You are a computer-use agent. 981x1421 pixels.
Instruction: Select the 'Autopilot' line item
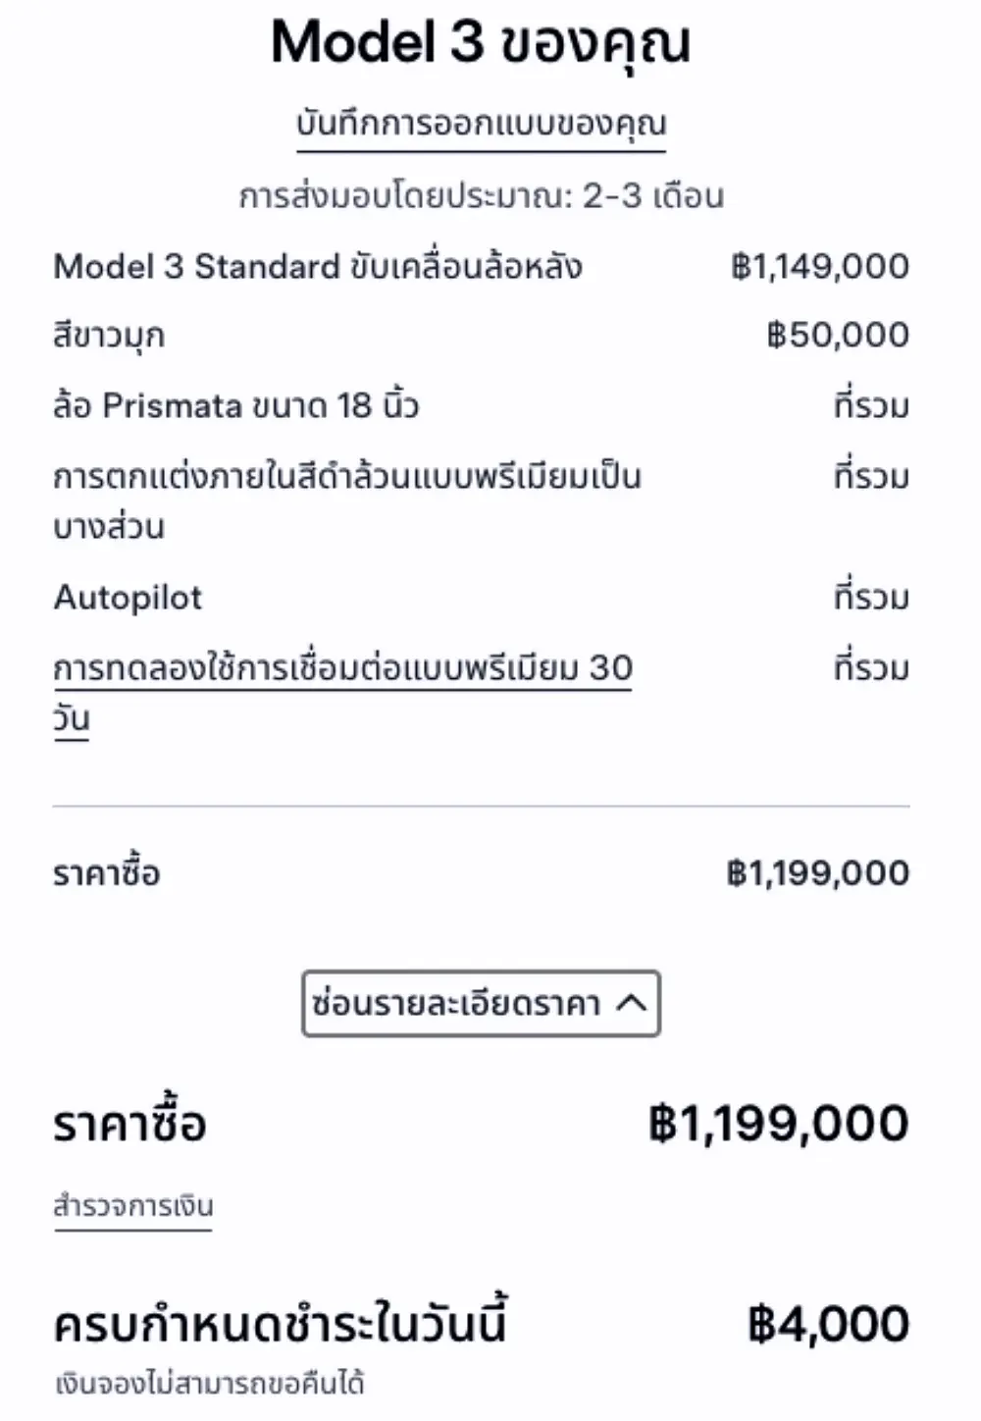[128, 598]
